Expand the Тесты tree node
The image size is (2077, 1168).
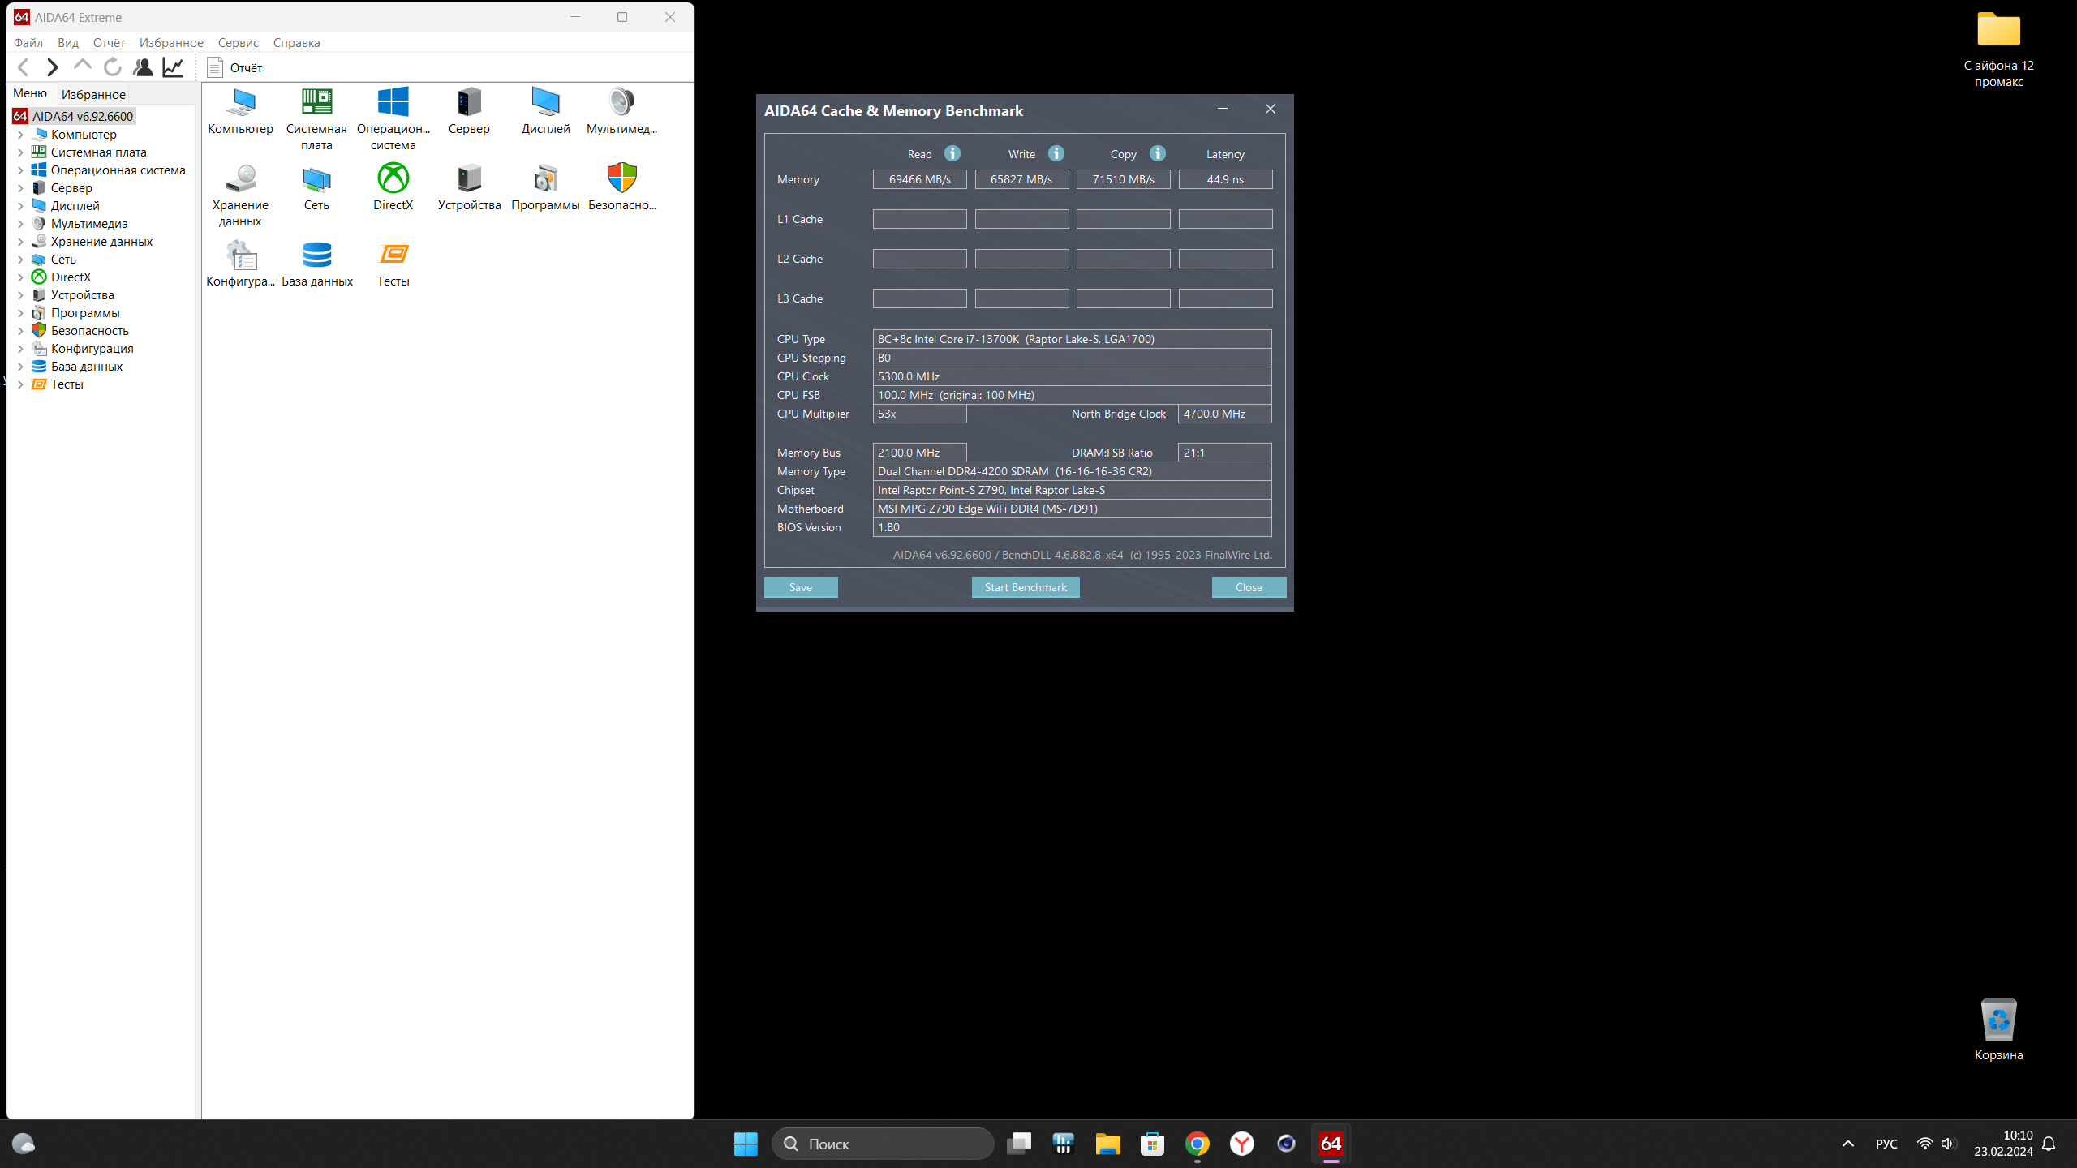pos(20,384)
